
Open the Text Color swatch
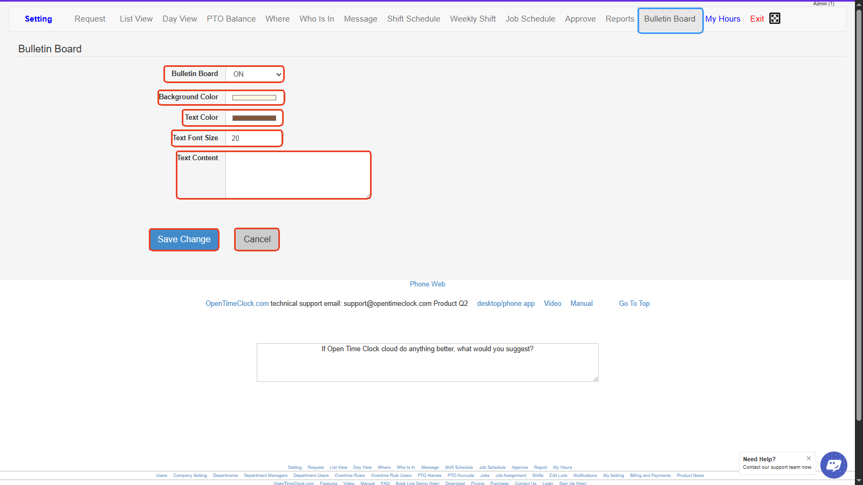pyautogui.click(x=254, y=118)
